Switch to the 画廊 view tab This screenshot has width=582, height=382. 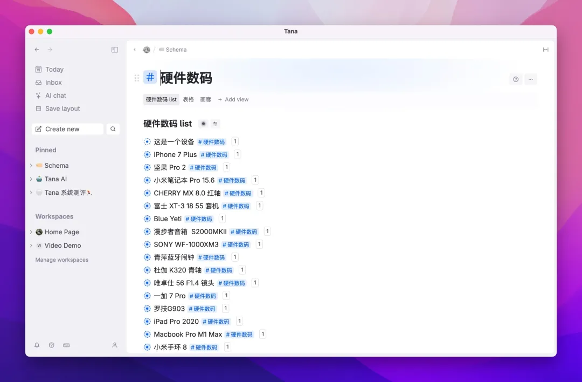[205, 100]
